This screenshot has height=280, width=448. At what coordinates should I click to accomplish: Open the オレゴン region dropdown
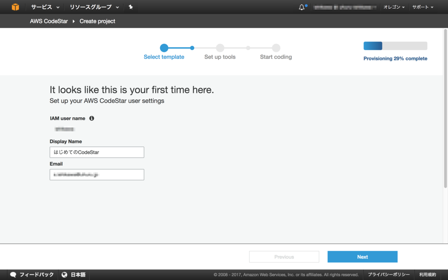[x=394, y=7]
